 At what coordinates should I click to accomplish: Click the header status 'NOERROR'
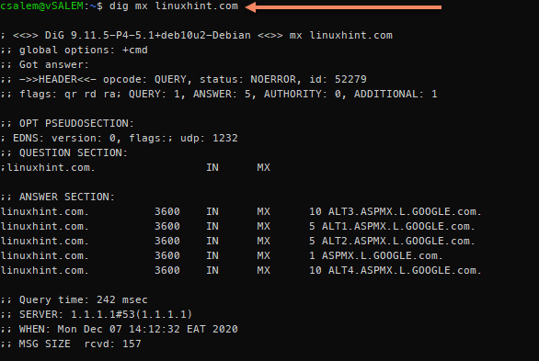point(273,79)
